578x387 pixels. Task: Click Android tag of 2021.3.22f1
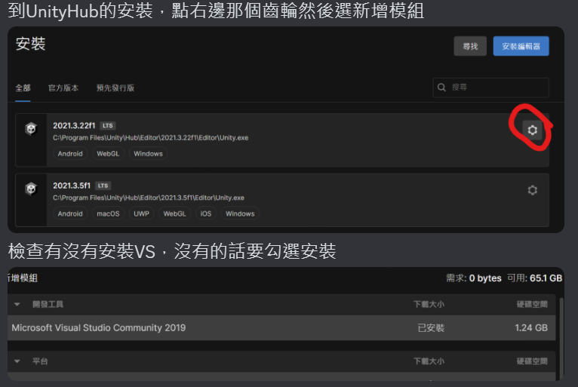pyautogui.click(x=70, y=154)
